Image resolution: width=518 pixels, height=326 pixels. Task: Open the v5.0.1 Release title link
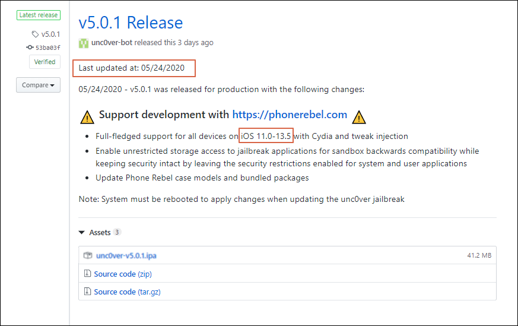pos(131,23)
